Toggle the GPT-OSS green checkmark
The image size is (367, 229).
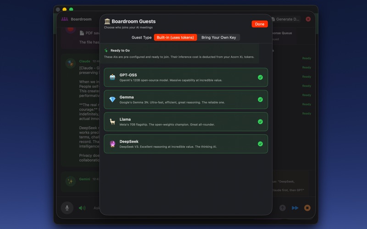(260, 77)
